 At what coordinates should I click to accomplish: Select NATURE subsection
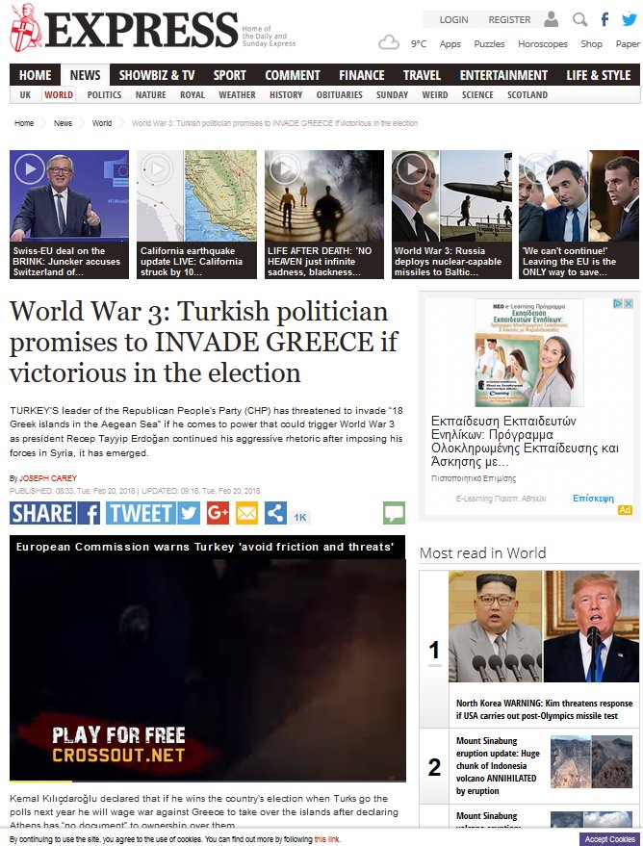pos(150,95)
